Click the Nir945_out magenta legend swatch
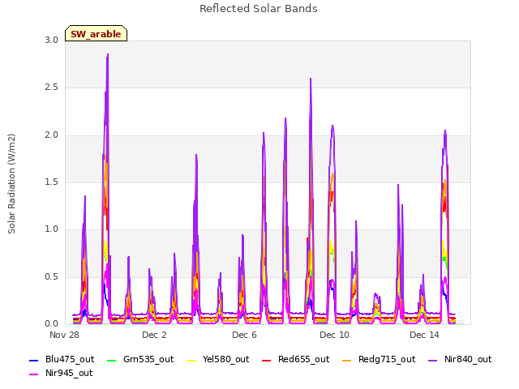 point(34,374)
